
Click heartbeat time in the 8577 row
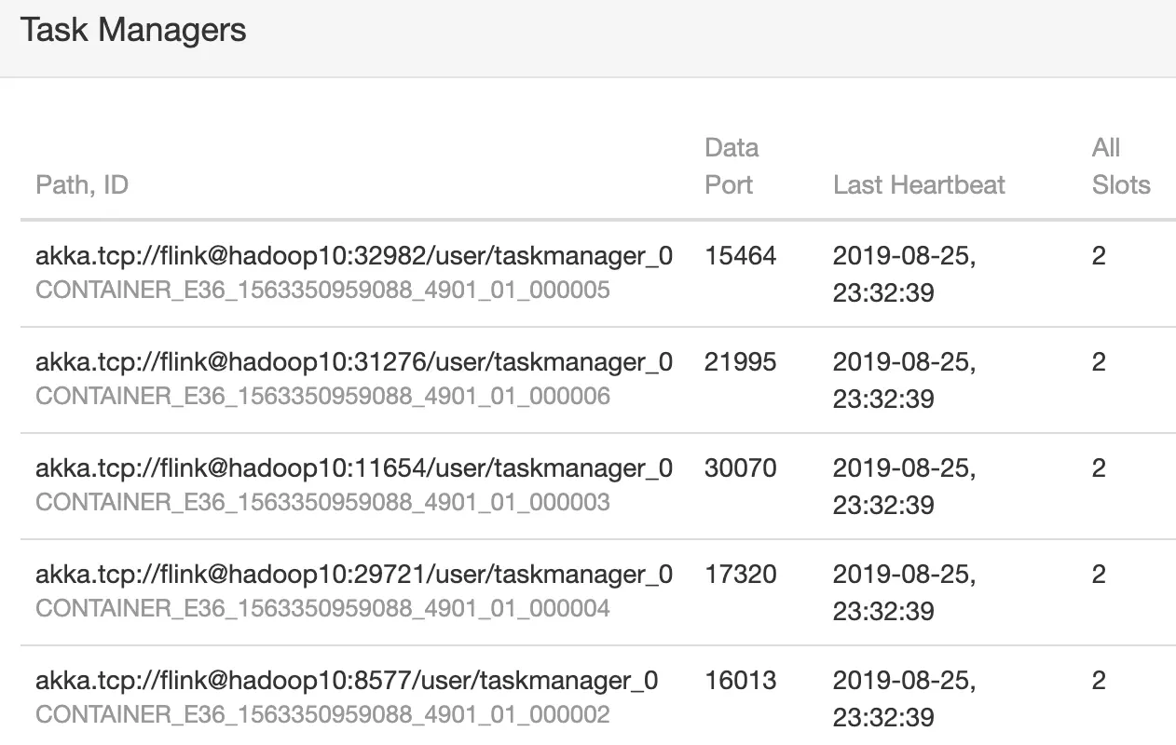(904, 699)
